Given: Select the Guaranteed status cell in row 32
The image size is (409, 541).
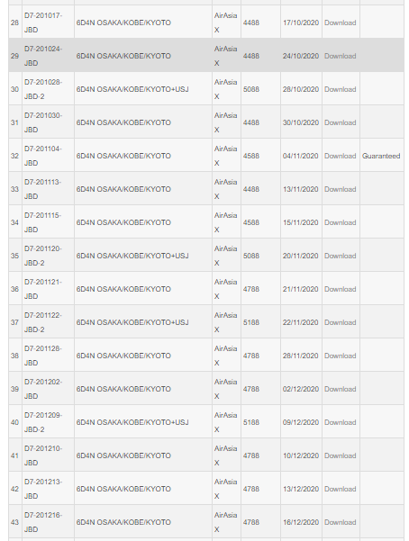Looking at the screenshot, I should click(382, 156).
